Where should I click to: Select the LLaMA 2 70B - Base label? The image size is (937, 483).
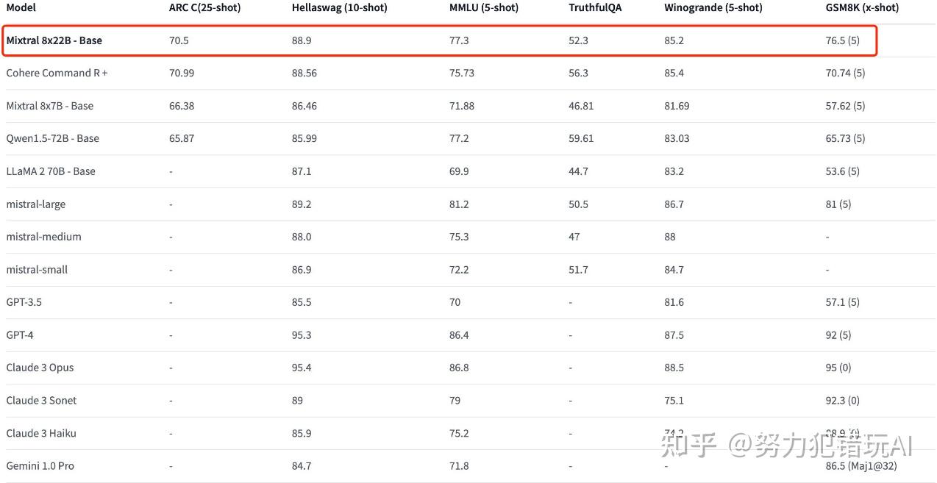[x=51, y=171]
